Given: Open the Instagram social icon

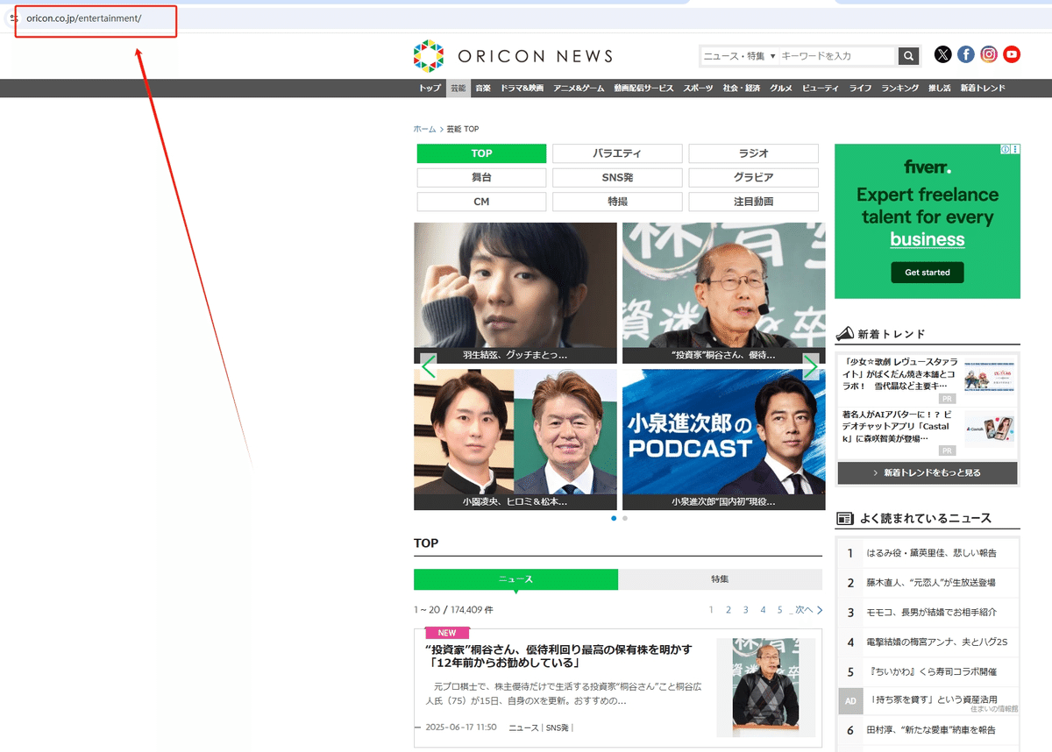Looking at the screenshot, I should point(989,54).
